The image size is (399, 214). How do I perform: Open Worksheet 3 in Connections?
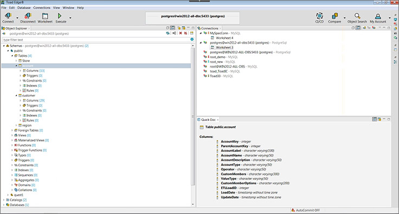224,48
